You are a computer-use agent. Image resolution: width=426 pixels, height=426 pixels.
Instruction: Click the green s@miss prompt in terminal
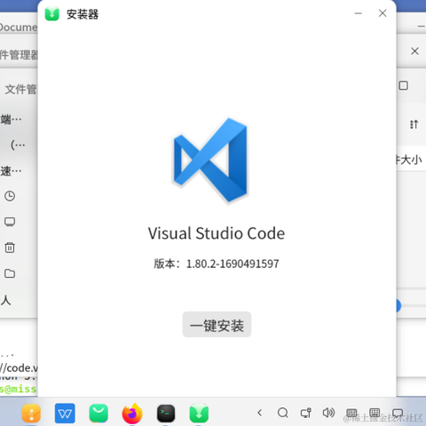click(19, 389)
